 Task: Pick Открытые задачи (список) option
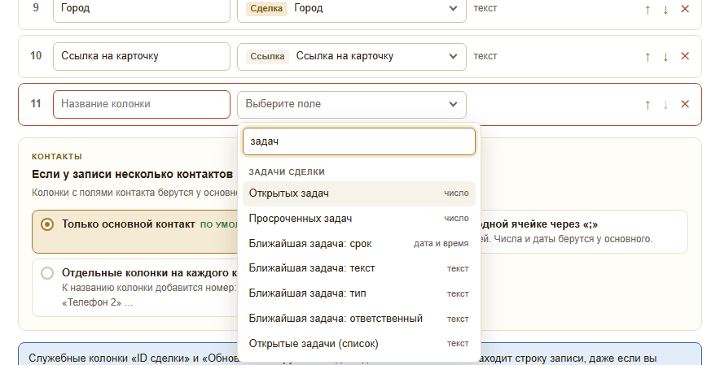click(x=359, y=343)
